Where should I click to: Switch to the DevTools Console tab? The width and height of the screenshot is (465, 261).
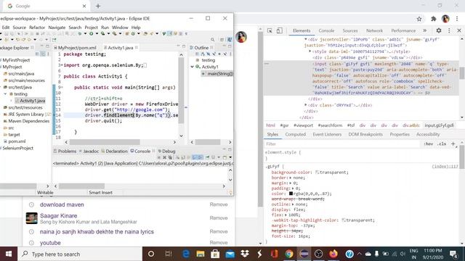click(x=326, y=30)
